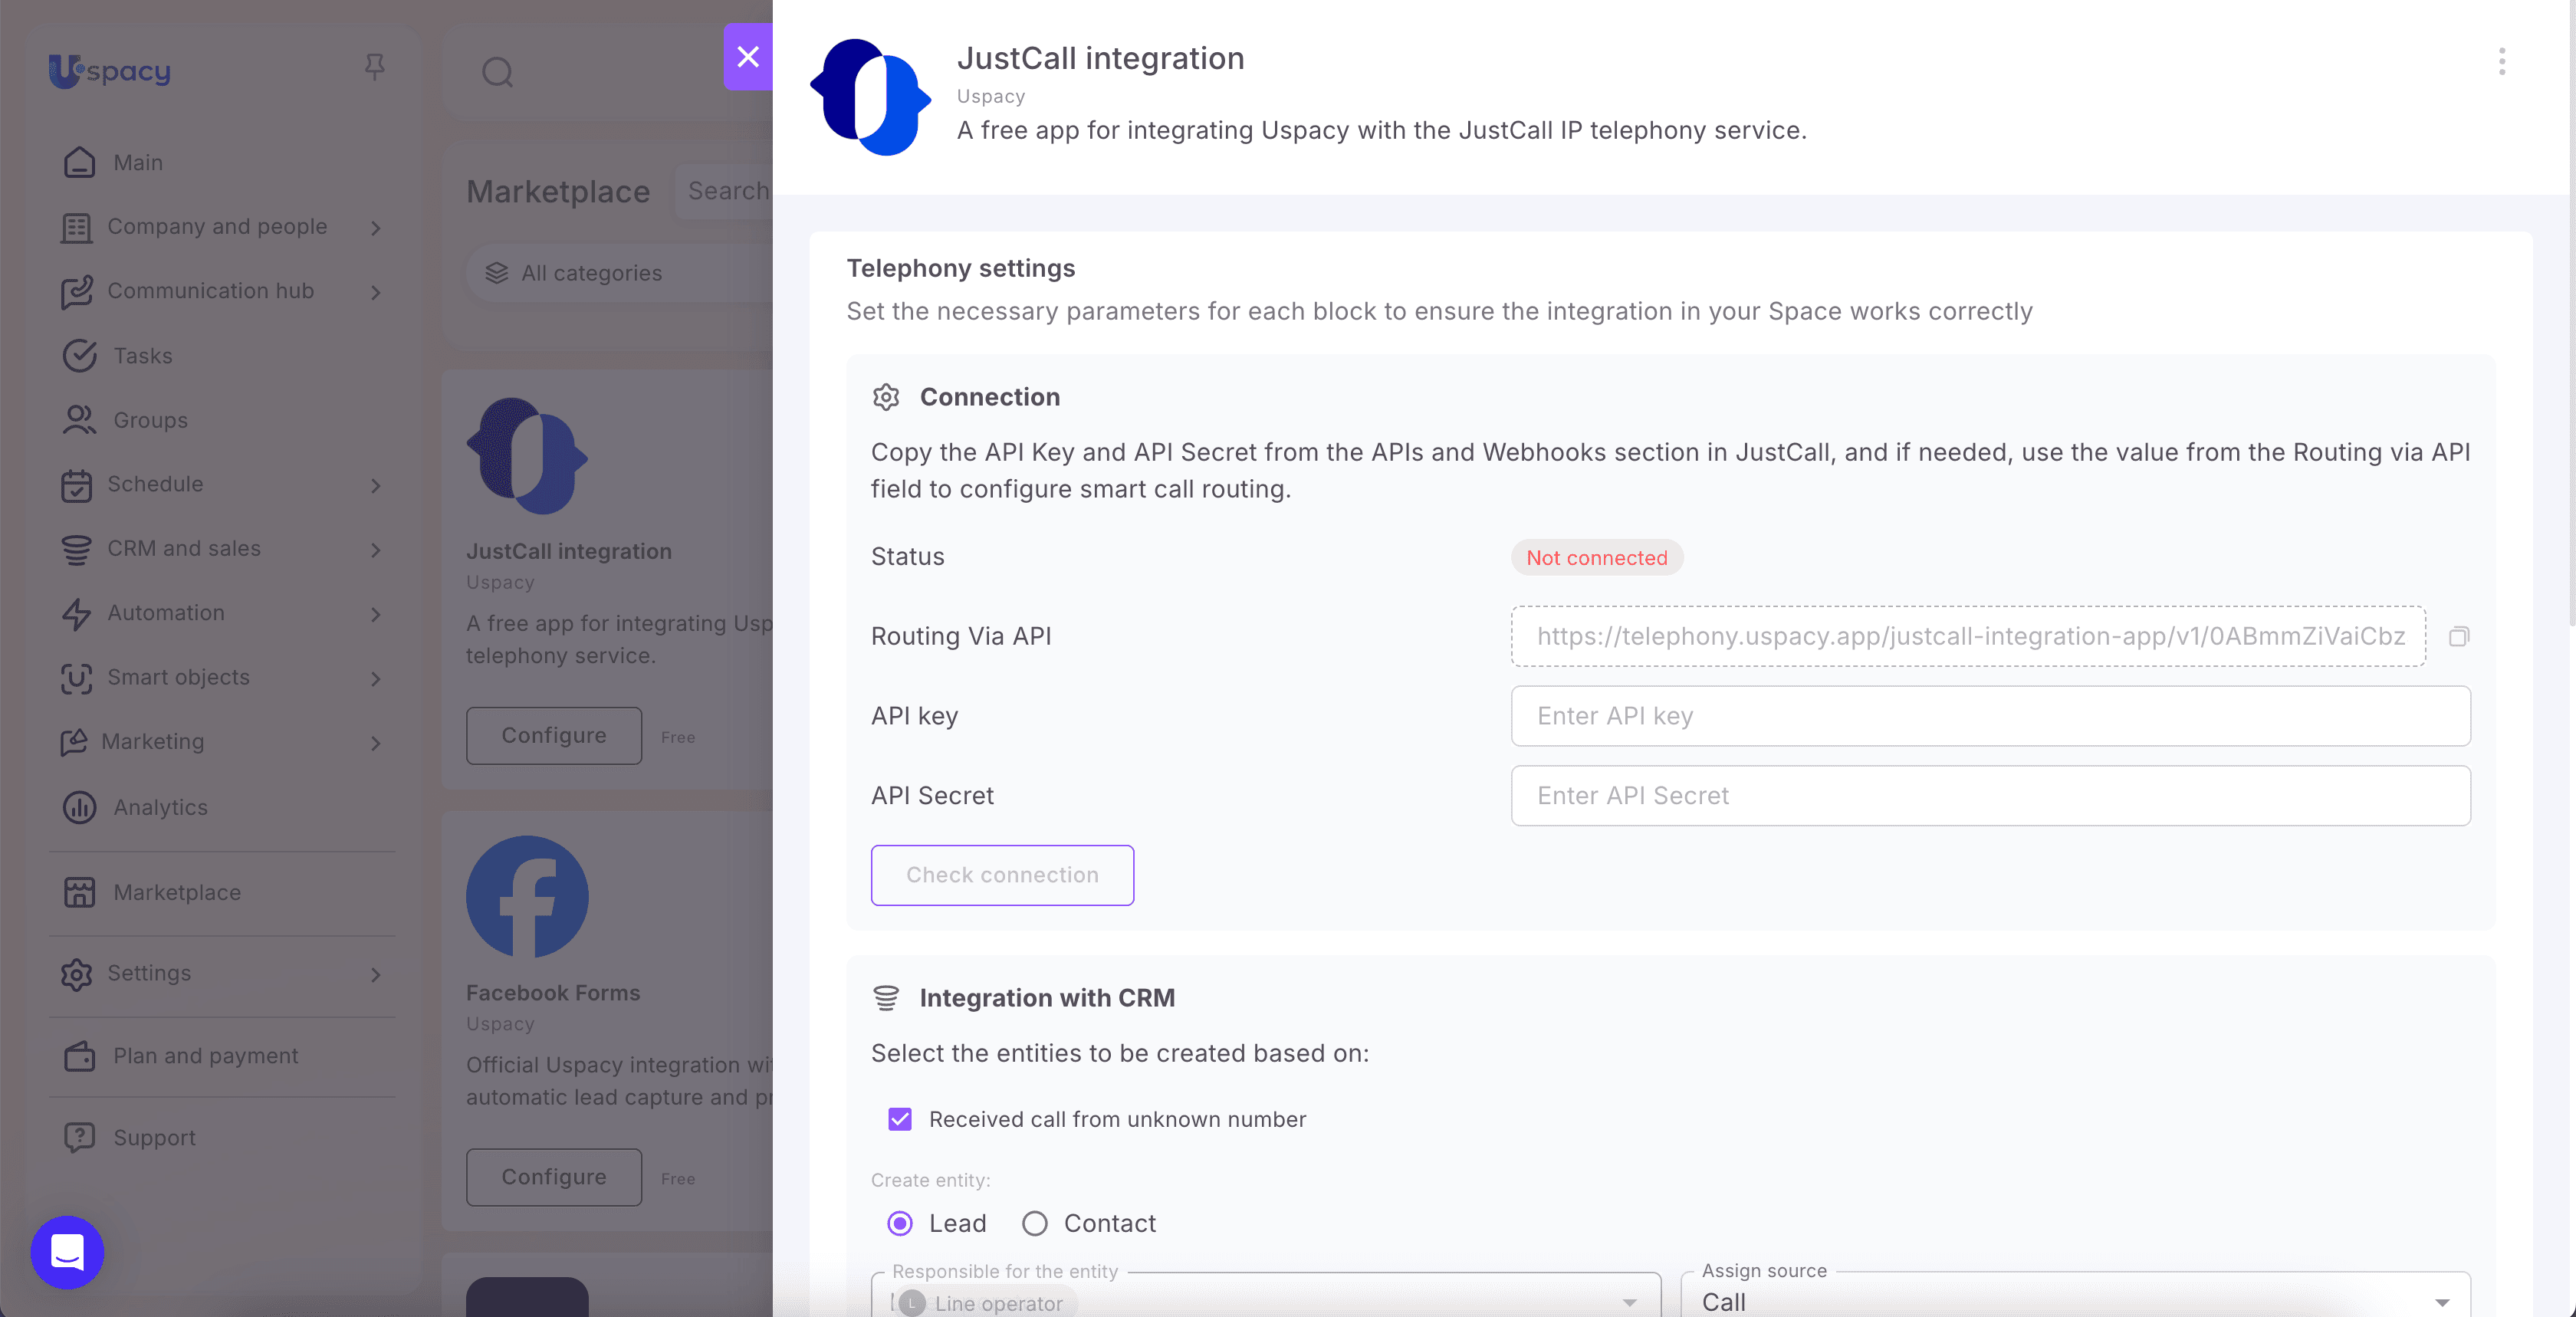This screenshot has width=2576, height=1317.
Task: Click the JustCall logo on marketplace card
Action: pyautogui.click(x=527, y=456)
